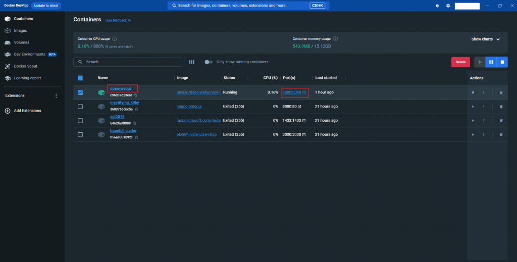Sort by Last started column header
Image resolution: width=517 pixels, height=262 pixels.
coord(326,78)
